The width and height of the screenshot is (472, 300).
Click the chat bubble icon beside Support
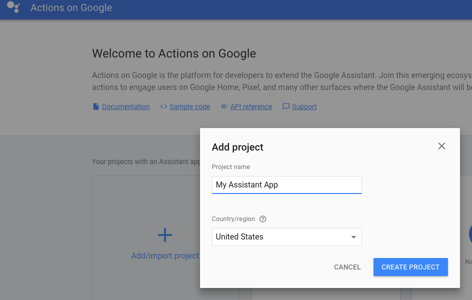(286, 106)
